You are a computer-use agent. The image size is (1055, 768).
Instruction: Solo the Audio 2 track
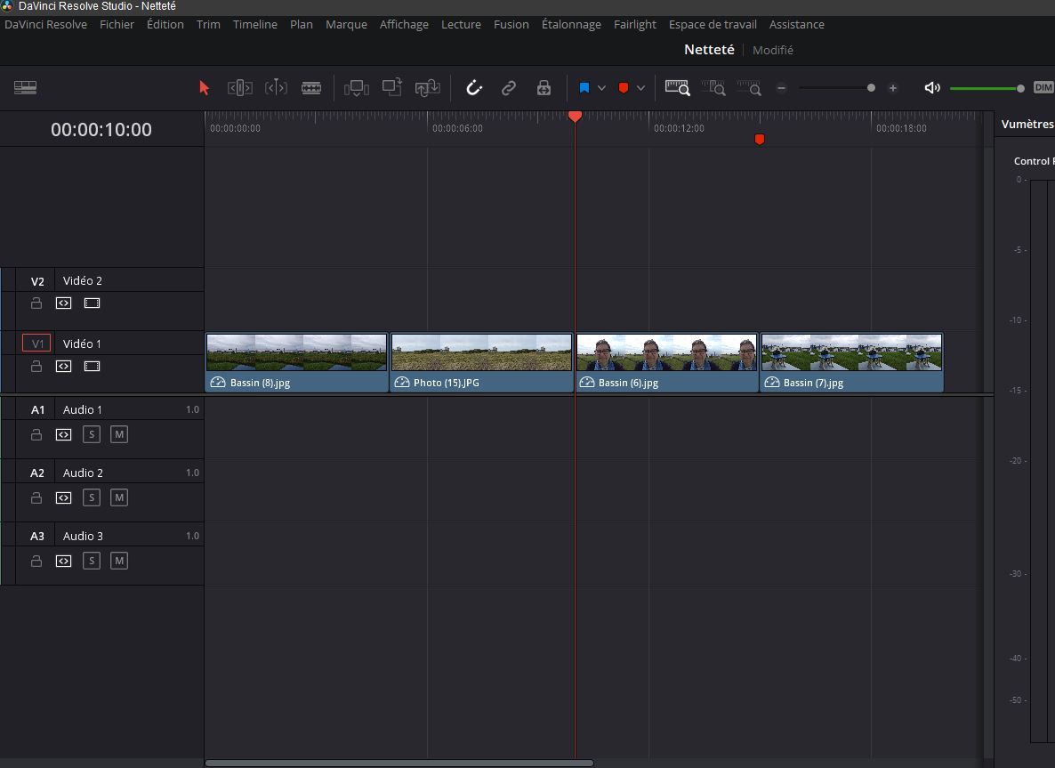coord(92,497)
